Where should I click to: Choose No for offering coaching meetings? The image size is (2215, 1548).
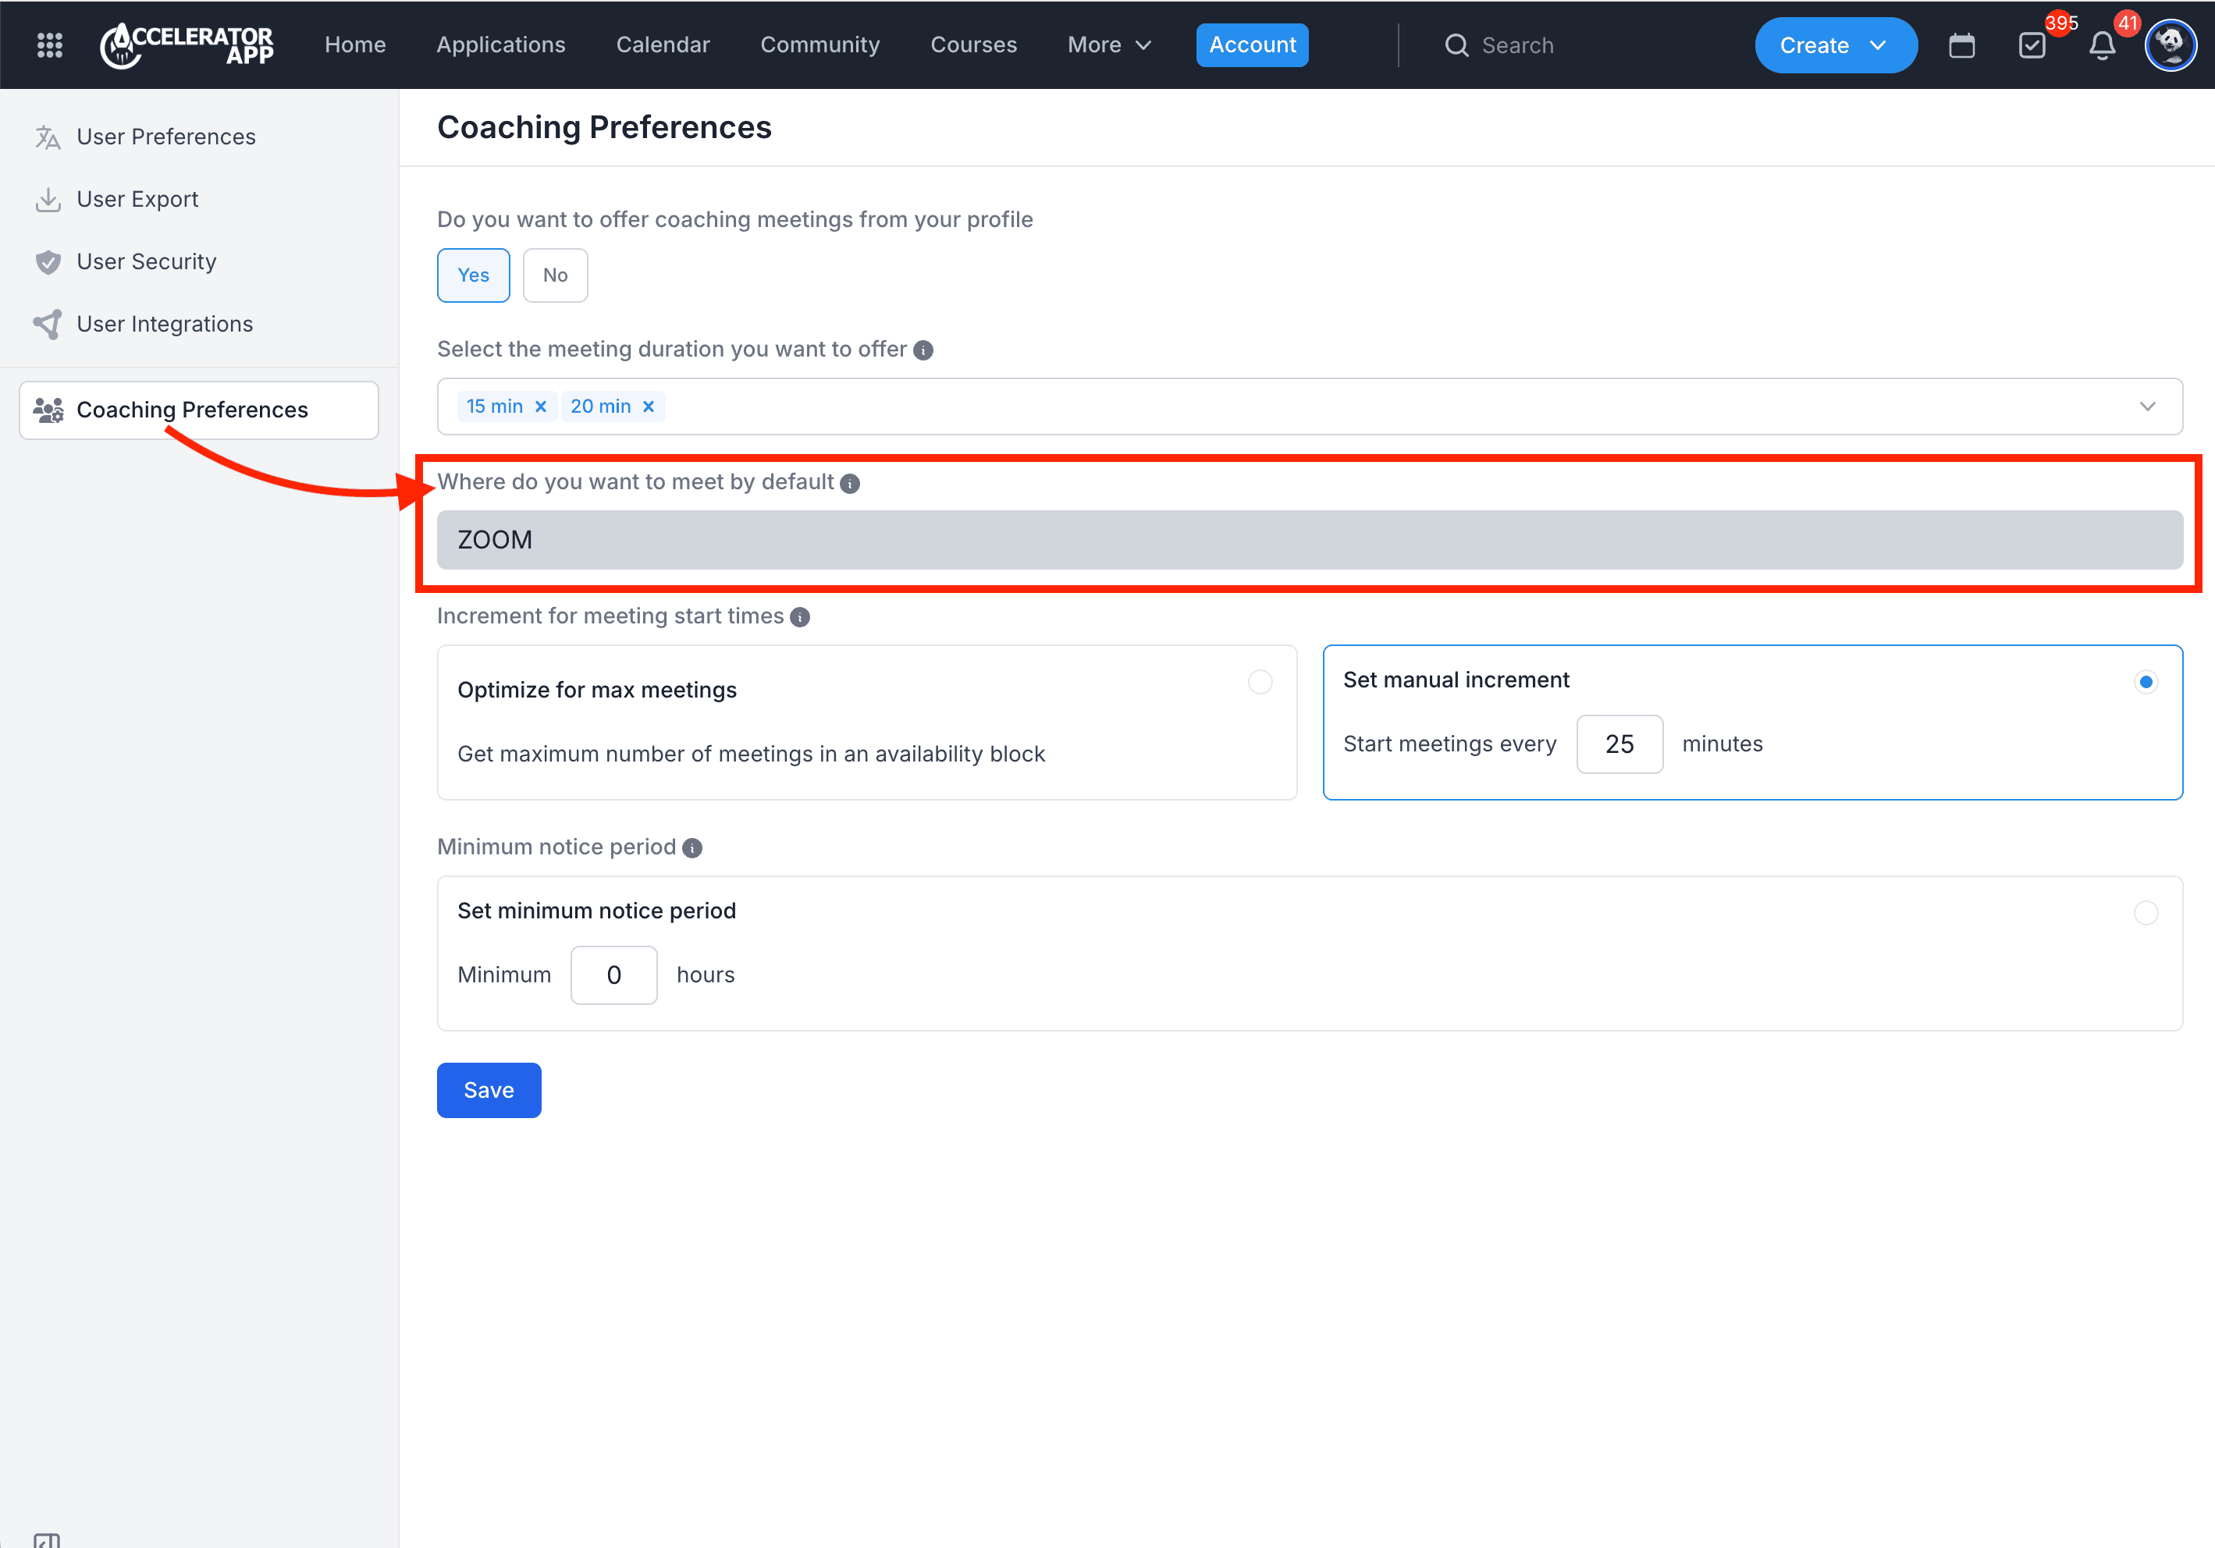pos(555,276)
